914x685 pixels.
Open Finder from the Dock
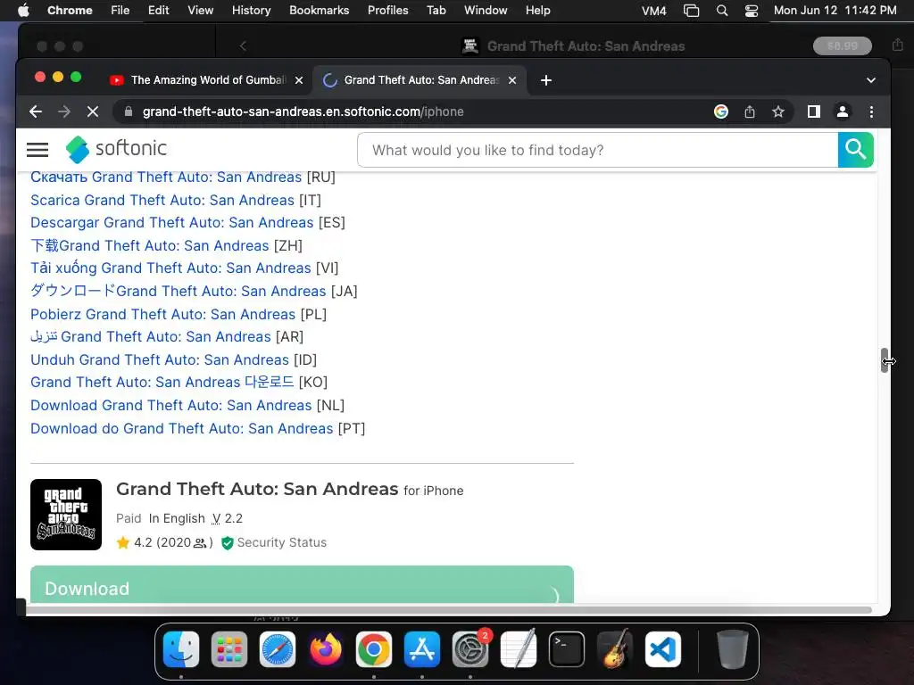click(181, 649)
